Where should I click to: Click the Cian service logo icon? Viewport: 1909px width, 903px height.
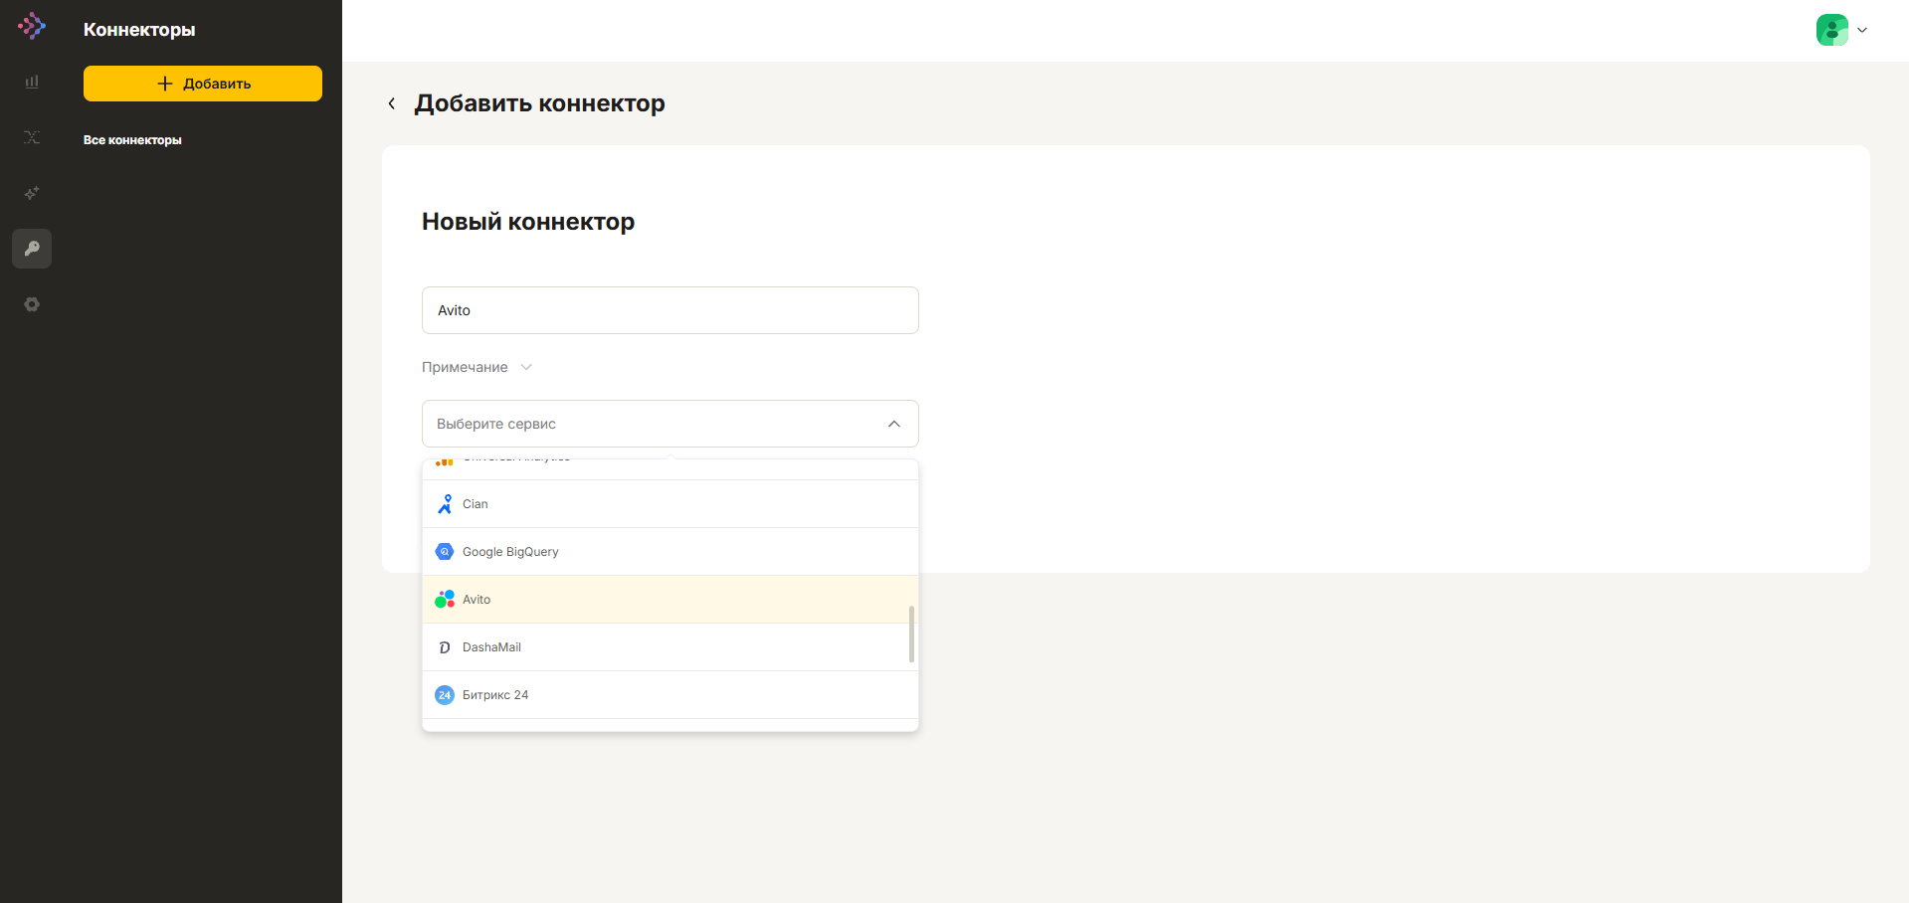(445, 504)
